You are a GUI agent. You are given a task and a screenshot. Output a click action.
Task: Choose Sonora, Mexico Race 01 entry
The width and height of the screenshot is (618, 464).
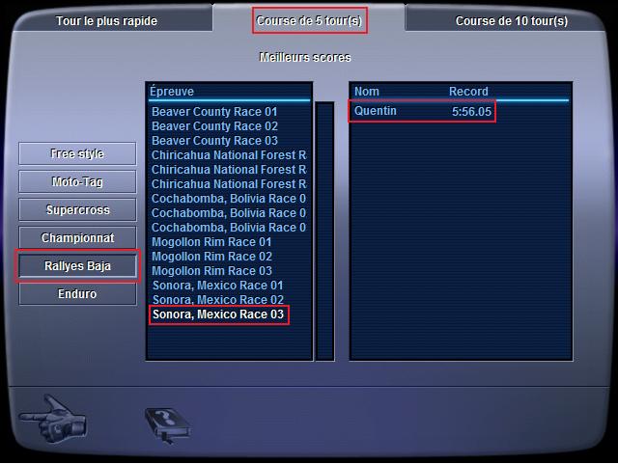coord(217,286)
